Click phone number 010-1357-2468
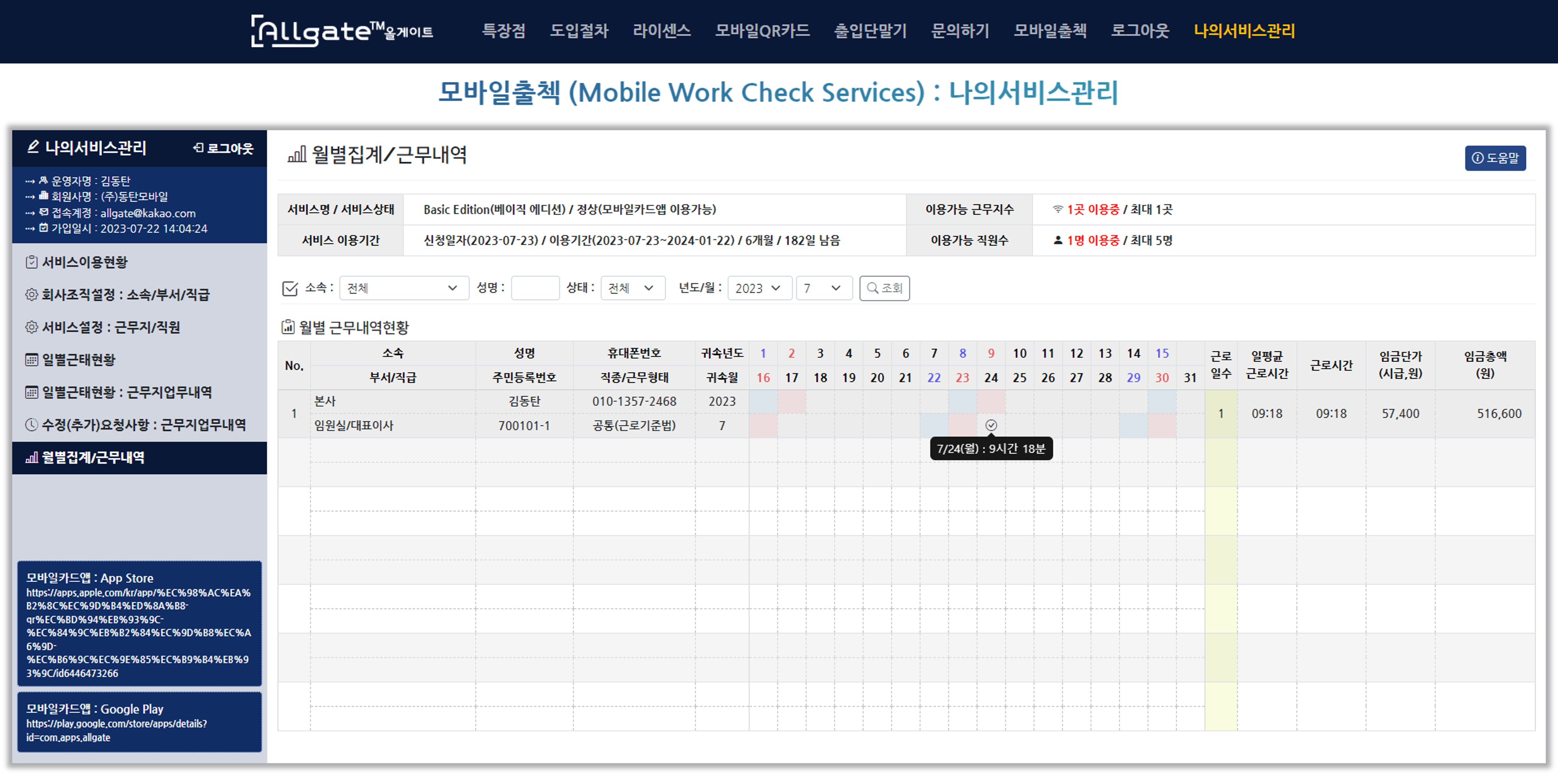Viewport: 1558px width, 777px height. [x=634, y=401]
